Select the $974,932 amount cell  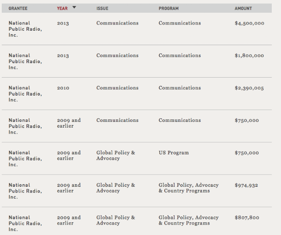coord(246,185)
